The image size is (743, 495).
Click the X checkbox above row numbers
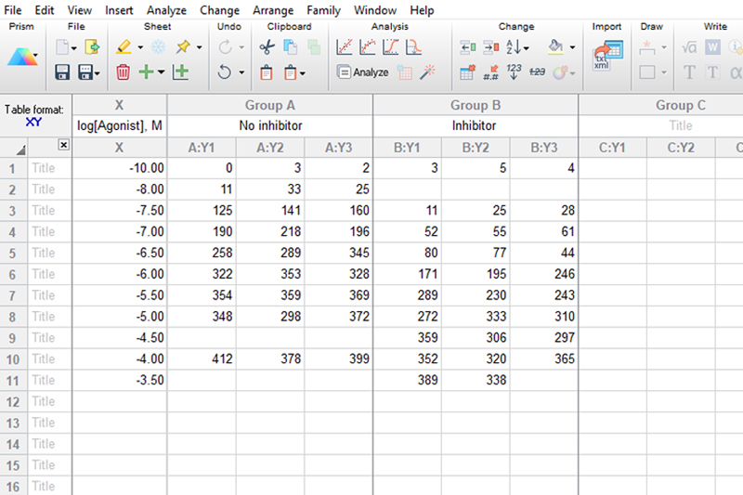[x=63, y=145]
